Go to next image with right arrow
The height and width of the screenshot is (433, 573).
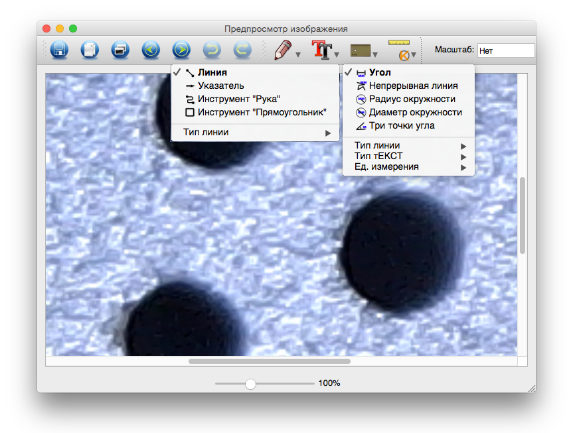click(x=181, y=49)
